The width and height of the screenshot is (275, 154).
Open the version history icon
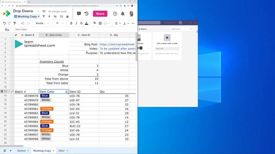pyautogui.click(x=86, y=14)
